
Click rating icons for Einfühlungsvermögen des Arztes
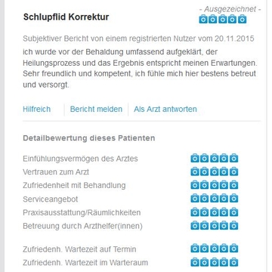[x=215, y=158]
